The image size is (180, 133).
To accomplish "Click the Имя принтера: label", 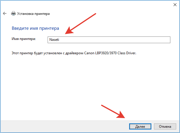I will point(23,39).
